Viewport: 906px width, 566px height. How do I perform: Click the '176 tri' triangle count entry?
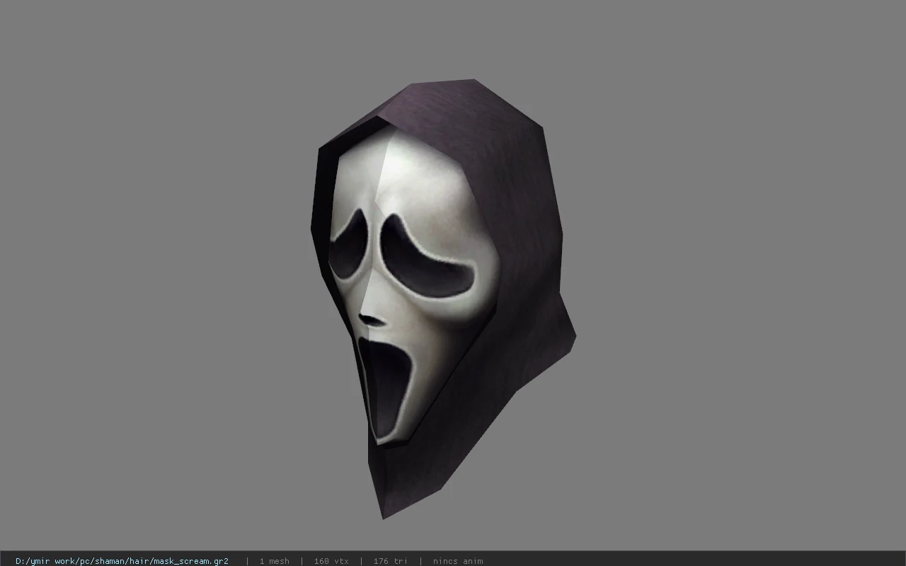pyautogui.click(x=390, y=561)
